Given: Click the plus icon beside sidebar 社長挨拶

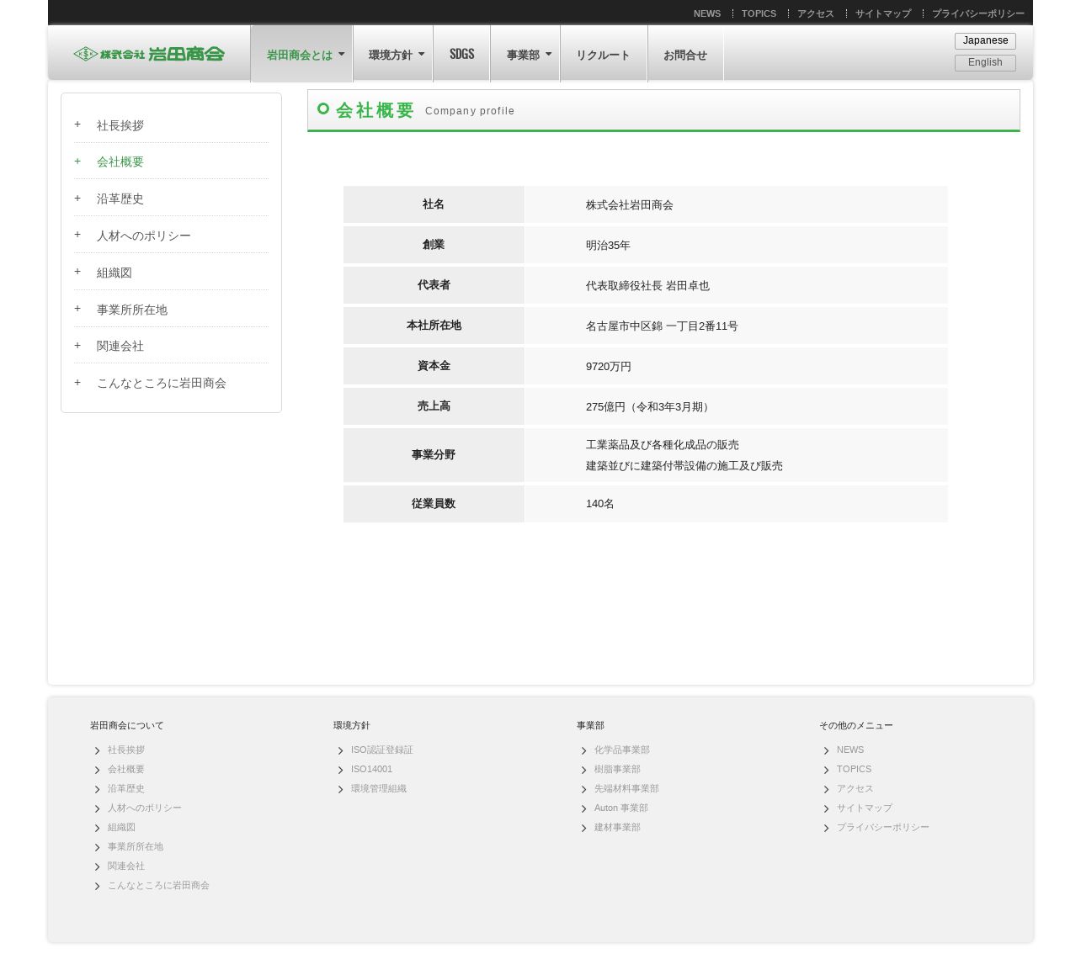Looking at the screenshot, I should coord(77,125).
